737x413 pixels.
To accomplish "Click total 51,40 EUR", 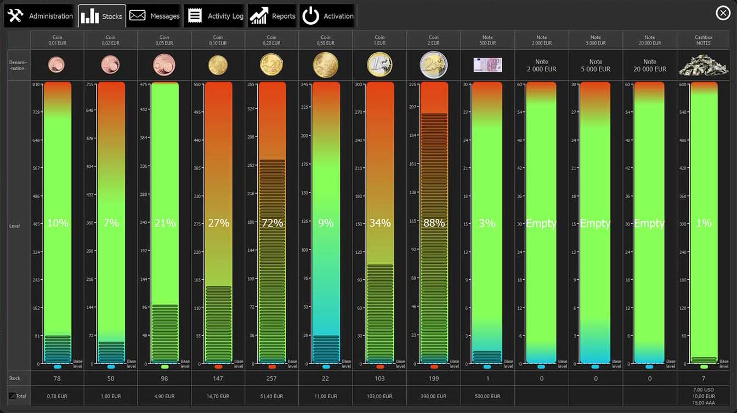I will pyautogui.click(x=272, y=396).
